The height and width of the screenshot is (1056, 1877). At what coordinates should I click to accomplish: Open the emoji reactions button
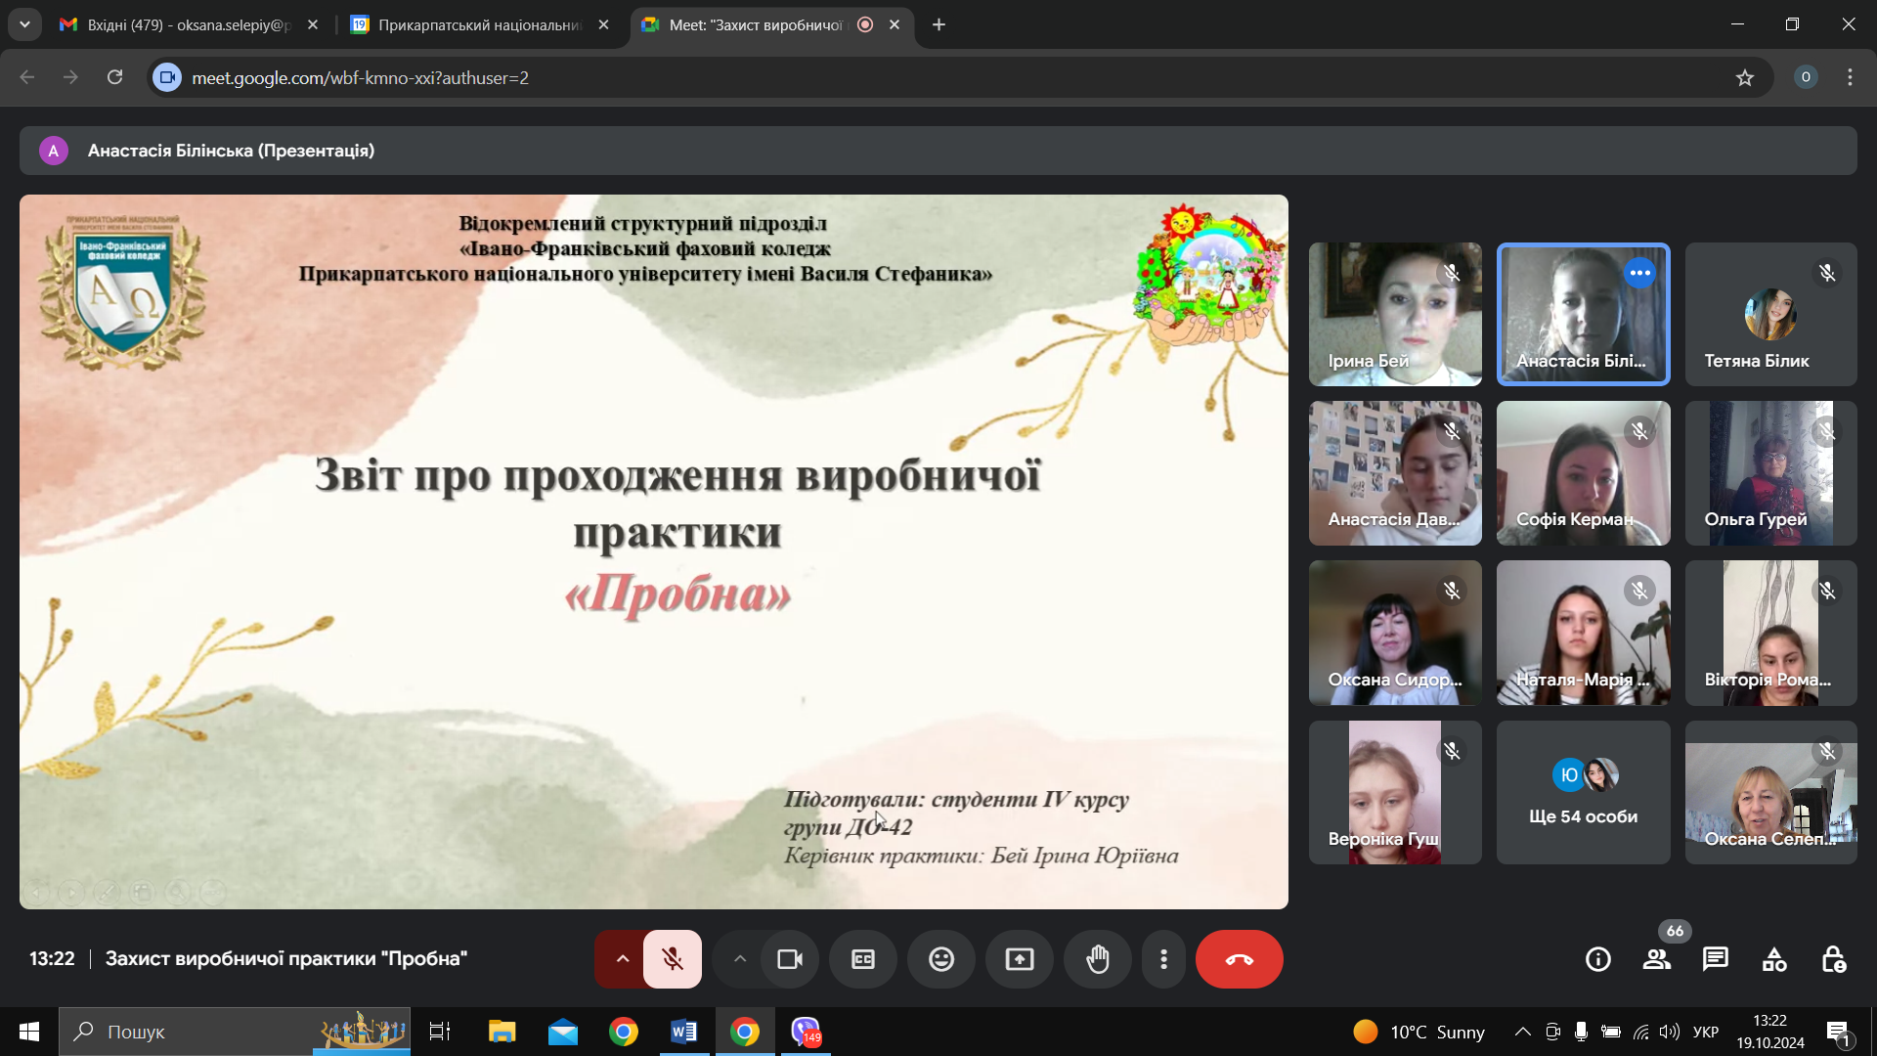[941, 959]
